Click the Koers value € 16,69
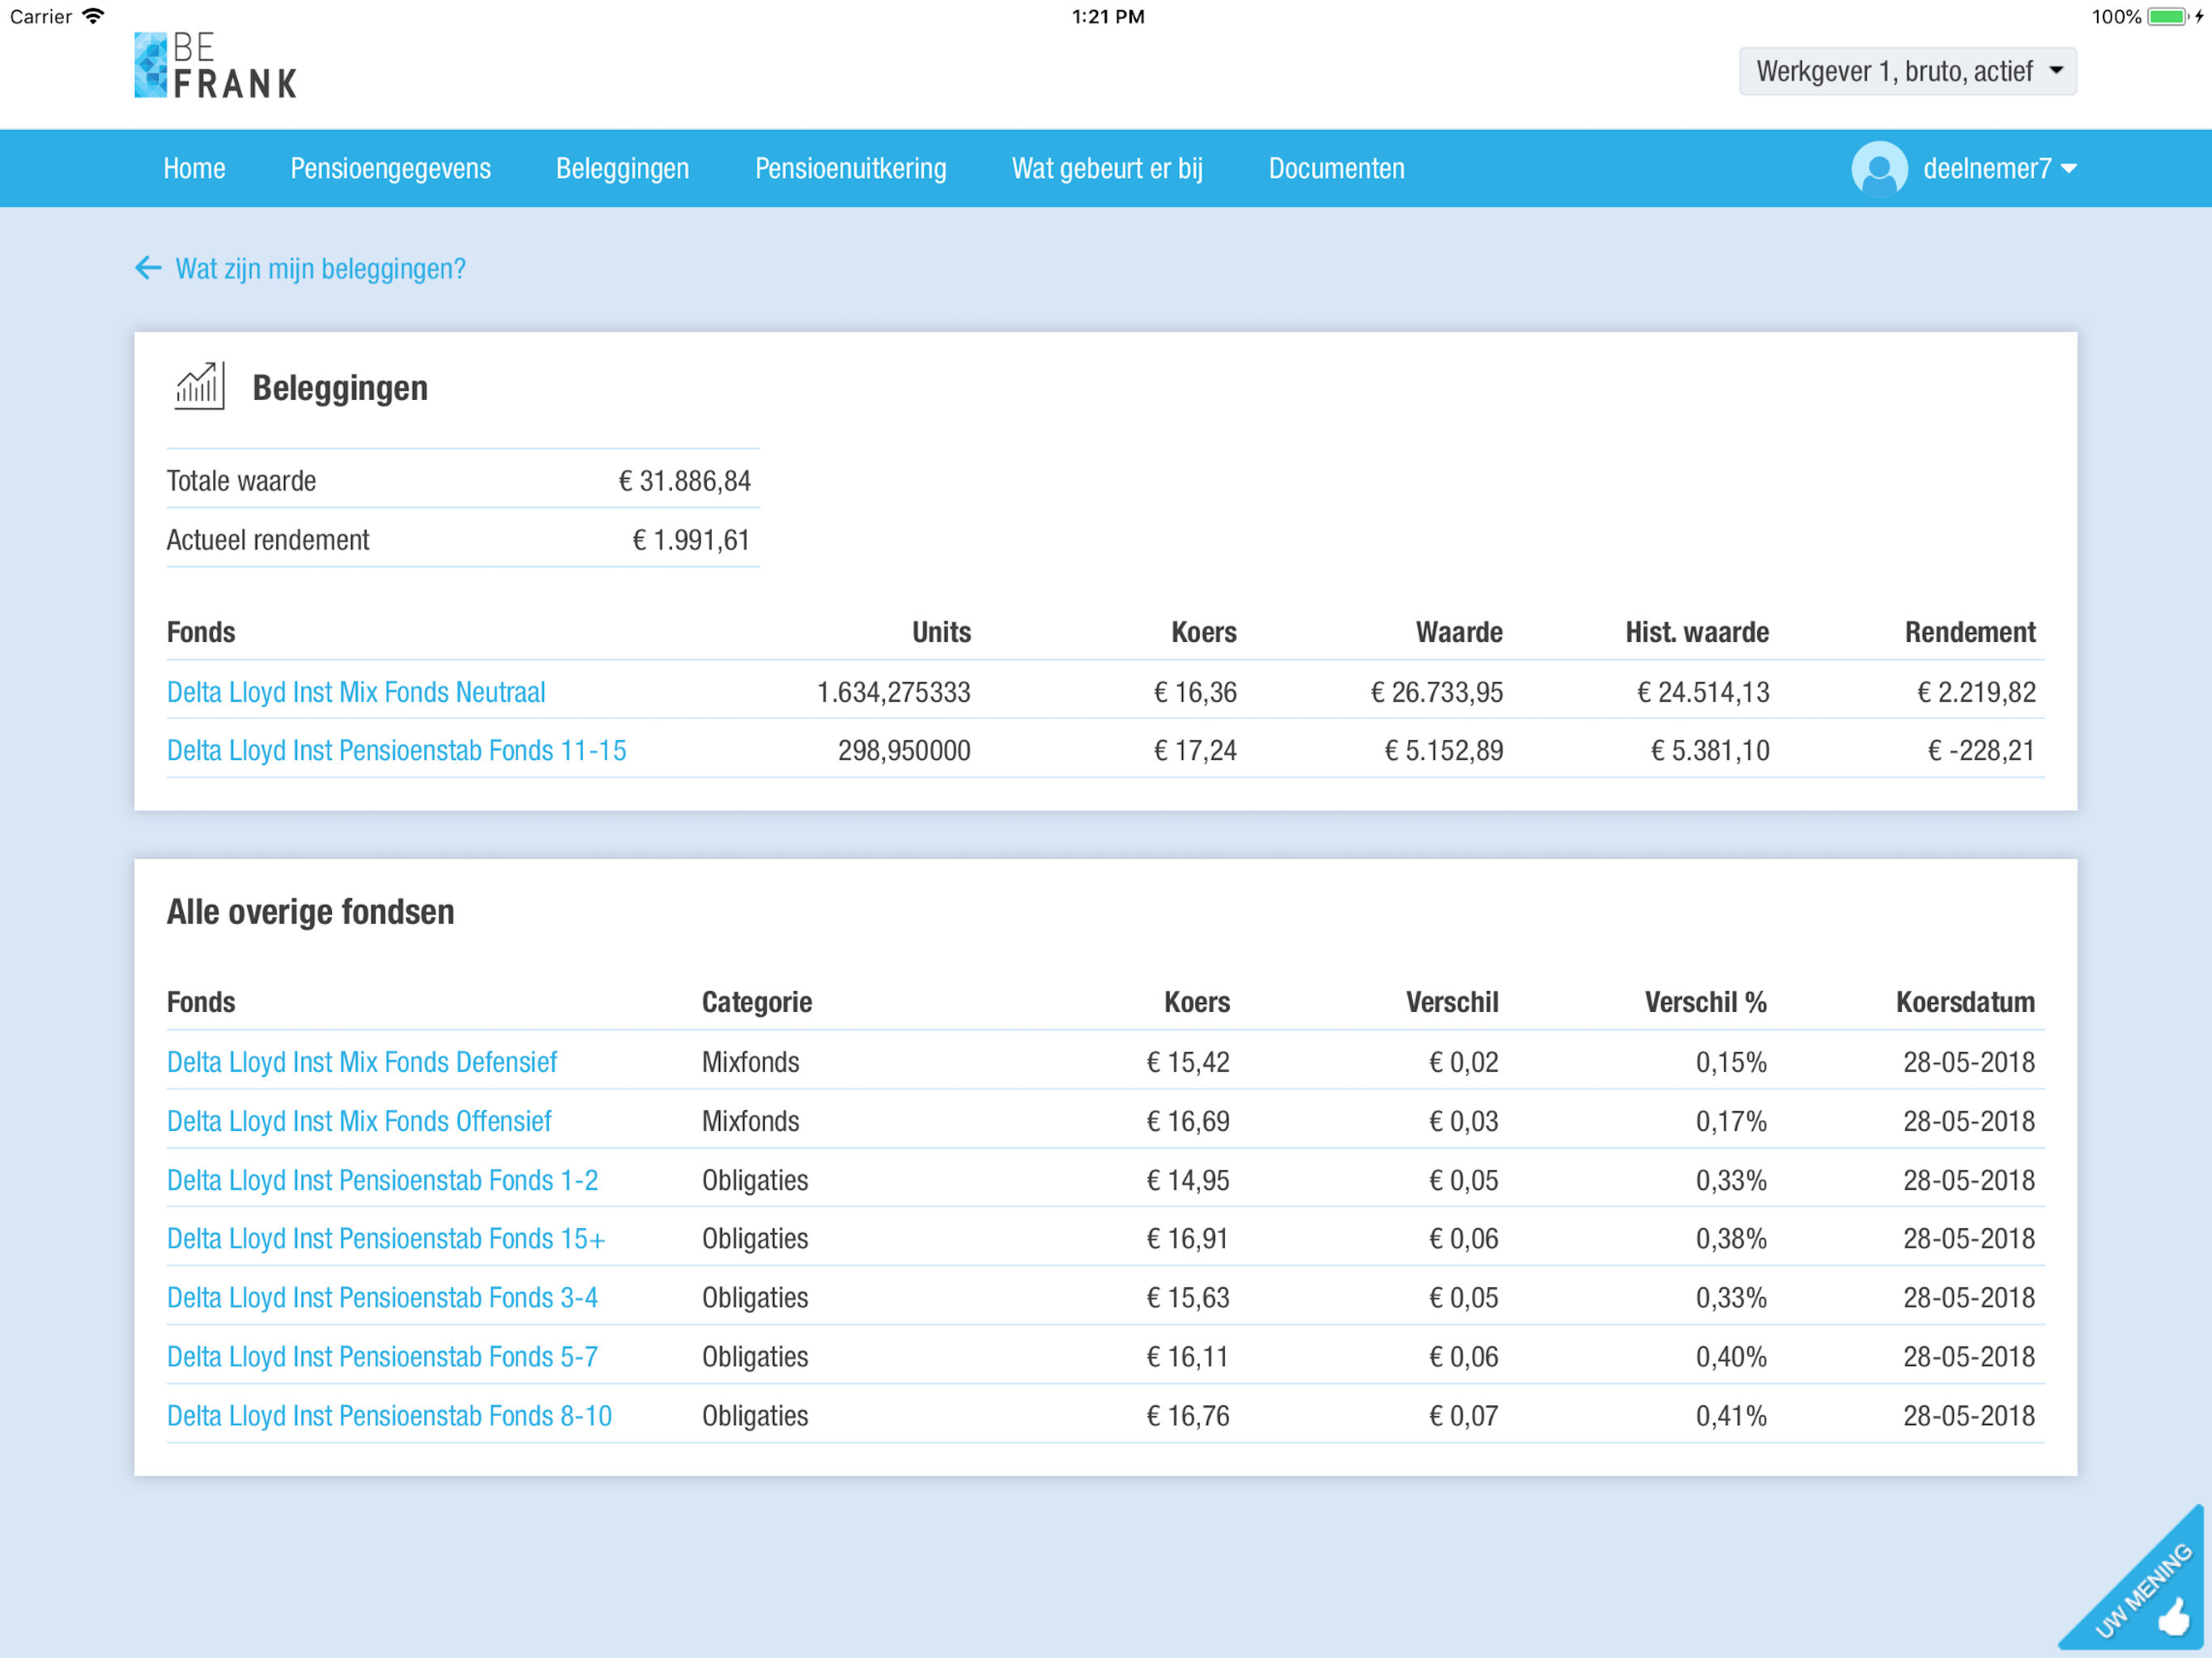 1188,1121
